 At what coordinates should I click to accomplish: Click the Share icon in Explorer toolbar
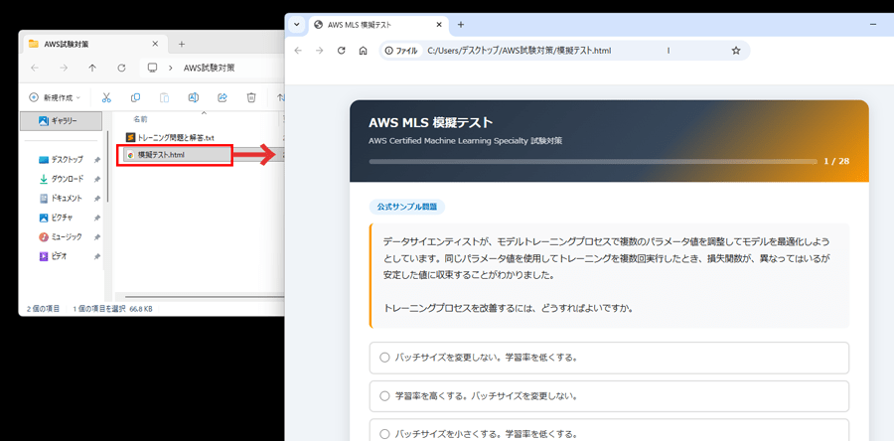pyautogui.click(x=223, y=96)
